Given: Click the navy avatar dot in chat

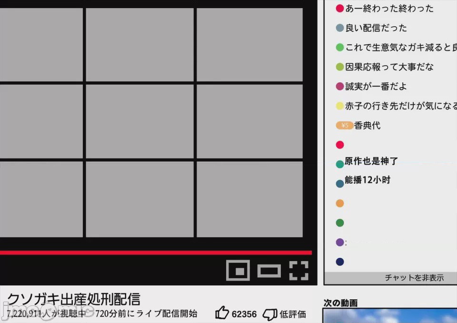Looking at the screenshot, I should coord(340,262).
